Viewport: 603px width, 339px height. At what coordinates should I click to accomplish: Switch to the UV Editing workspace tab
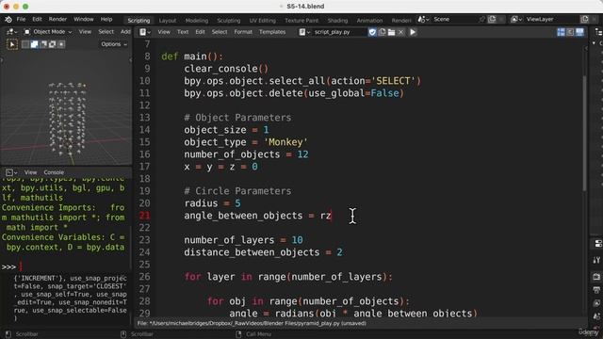[262, 21]
